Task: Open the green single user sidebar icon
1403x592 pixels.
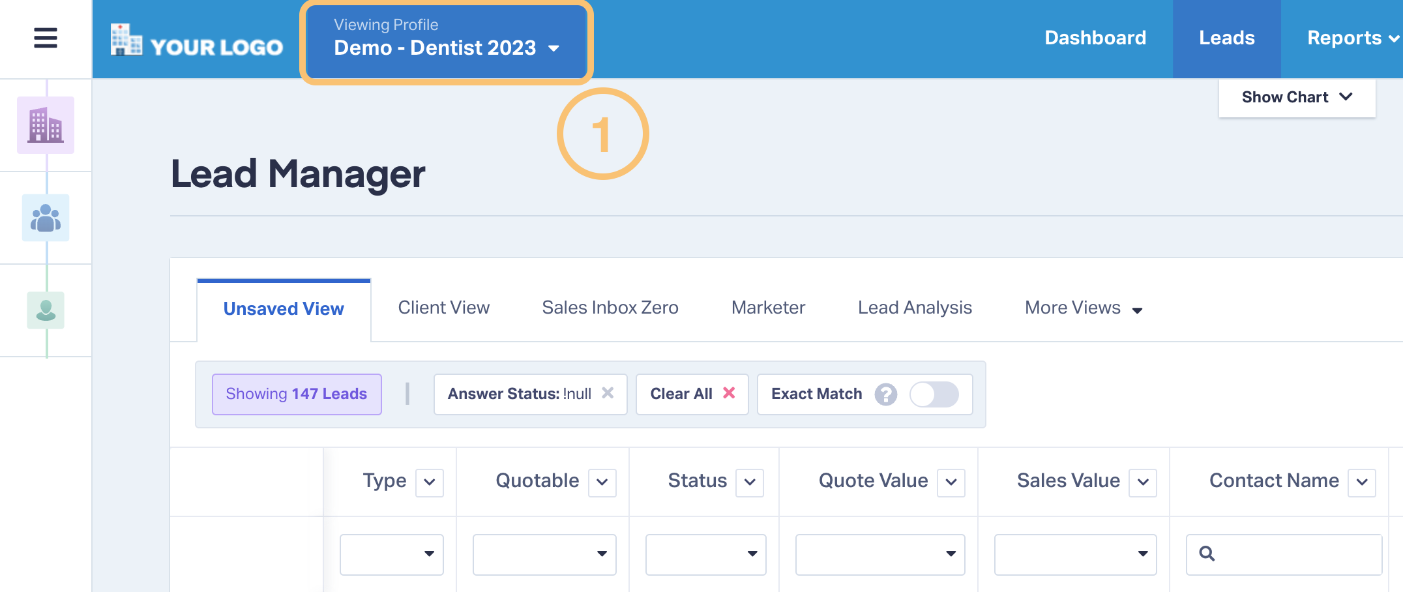Action: (46, 310)
